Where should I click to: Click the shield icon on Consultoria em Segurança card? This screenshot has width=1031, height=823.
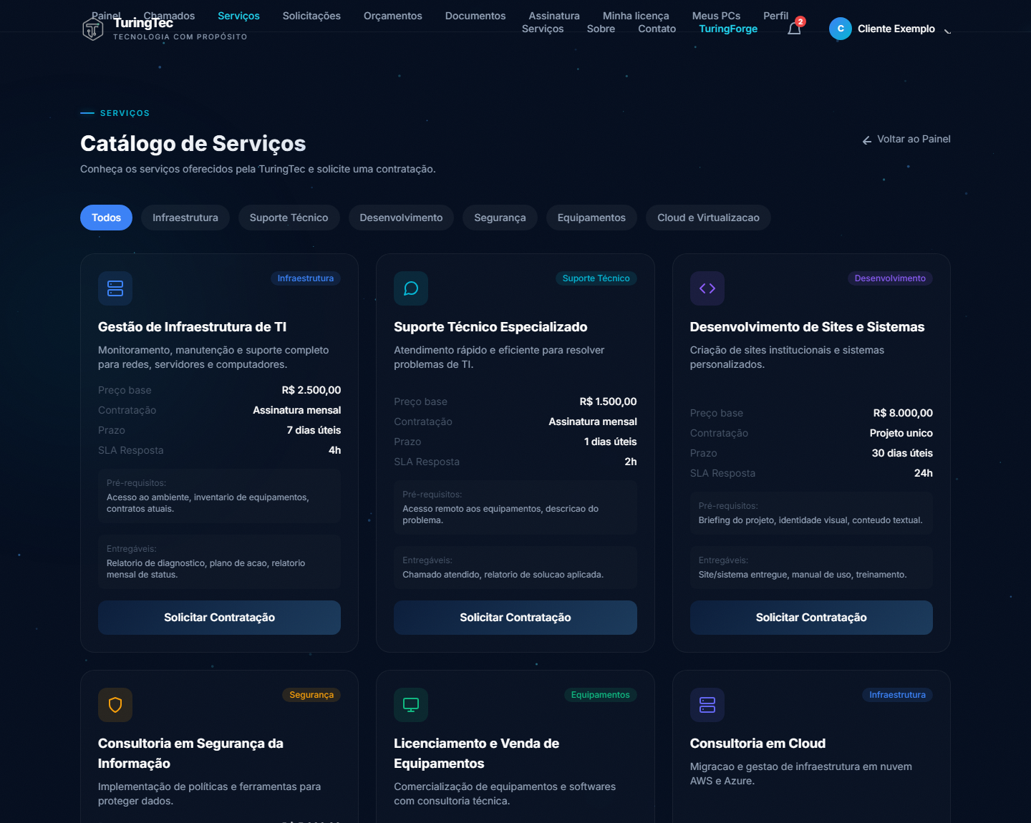tap(115, 705)
